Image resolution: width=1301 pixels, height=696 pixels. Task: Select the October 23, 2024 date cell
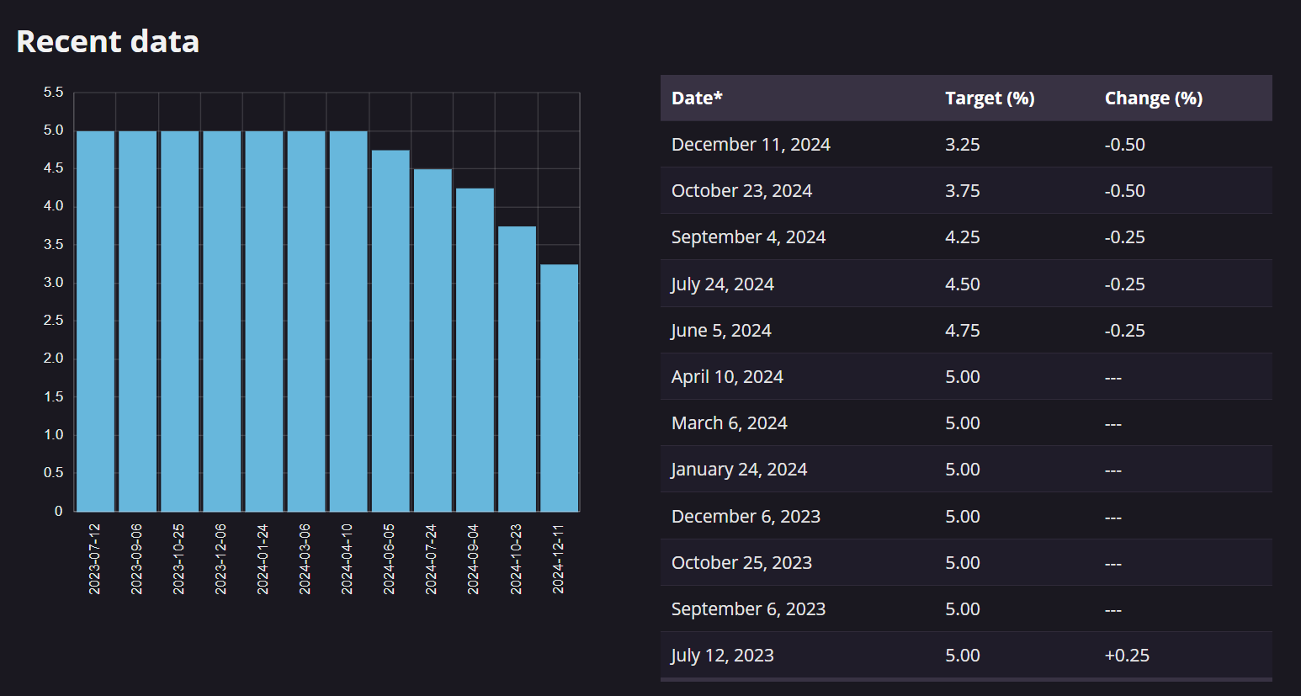pyautogui.click(x=741, y=191)
